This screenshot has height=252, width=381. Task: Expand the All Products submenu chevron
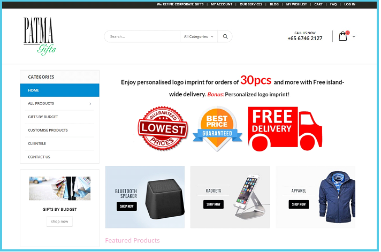[90, 104]
